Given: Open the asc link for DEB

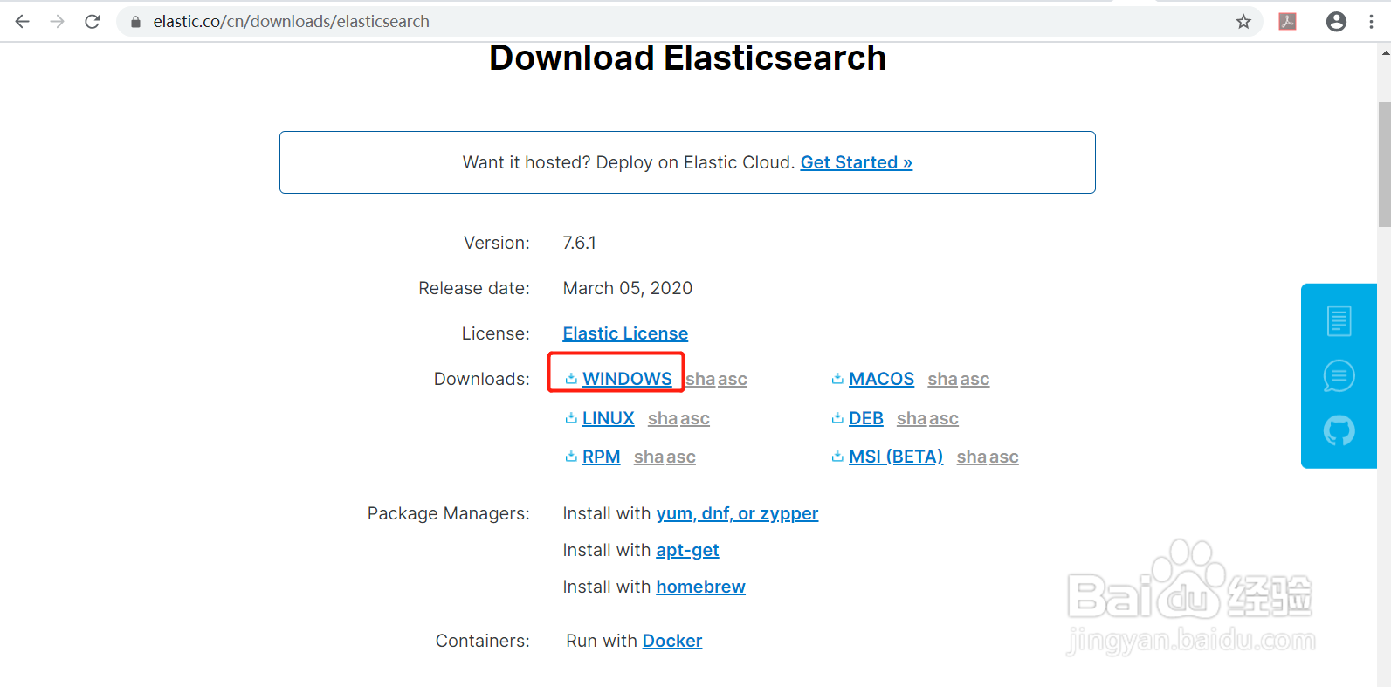Looking at the screenshot, I should (944, 418).
